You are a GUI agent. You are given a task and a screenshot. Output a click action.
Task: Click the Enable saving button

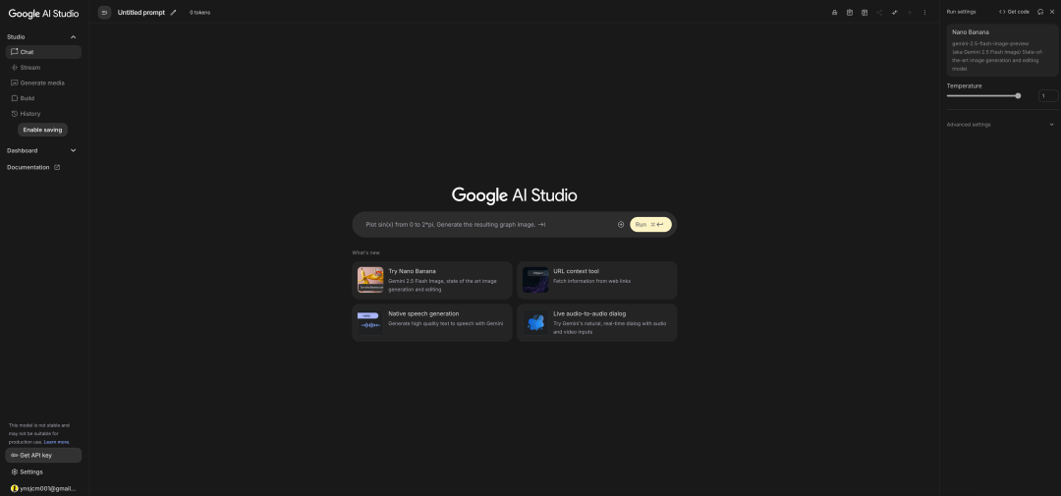point(42,130)
